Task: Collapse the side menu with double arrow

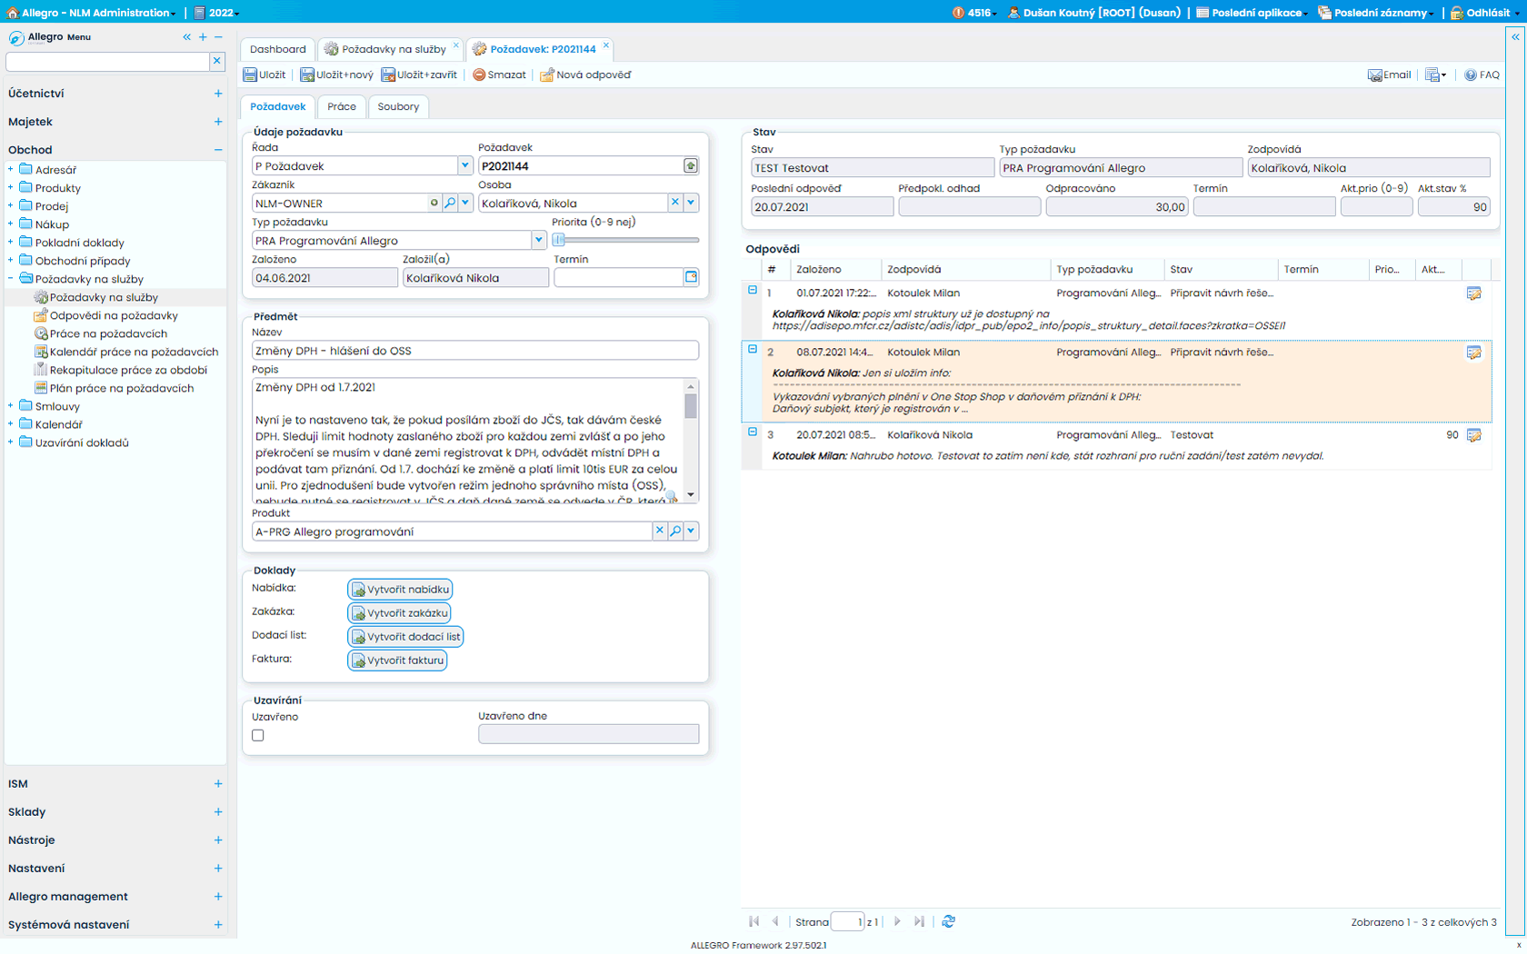Action: (x=186, y=37)
